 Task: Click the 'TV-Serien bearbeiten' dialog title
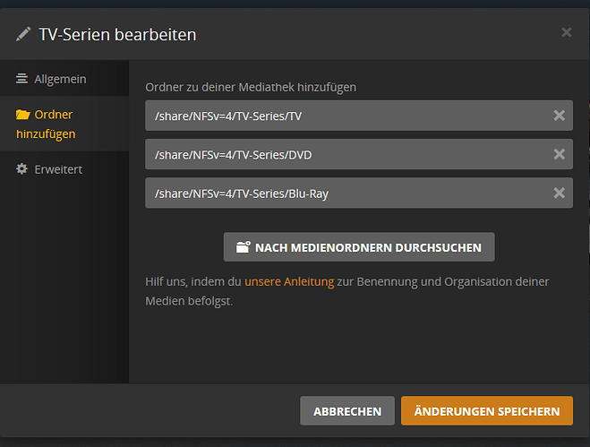coord(117,35)
